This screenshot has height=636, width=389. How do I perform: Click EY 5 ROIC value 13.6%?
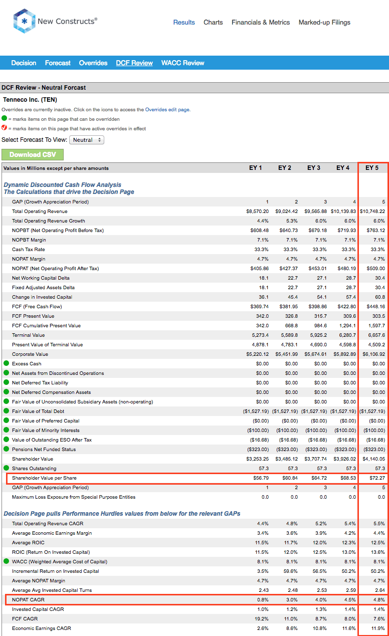tap(378, 552)
